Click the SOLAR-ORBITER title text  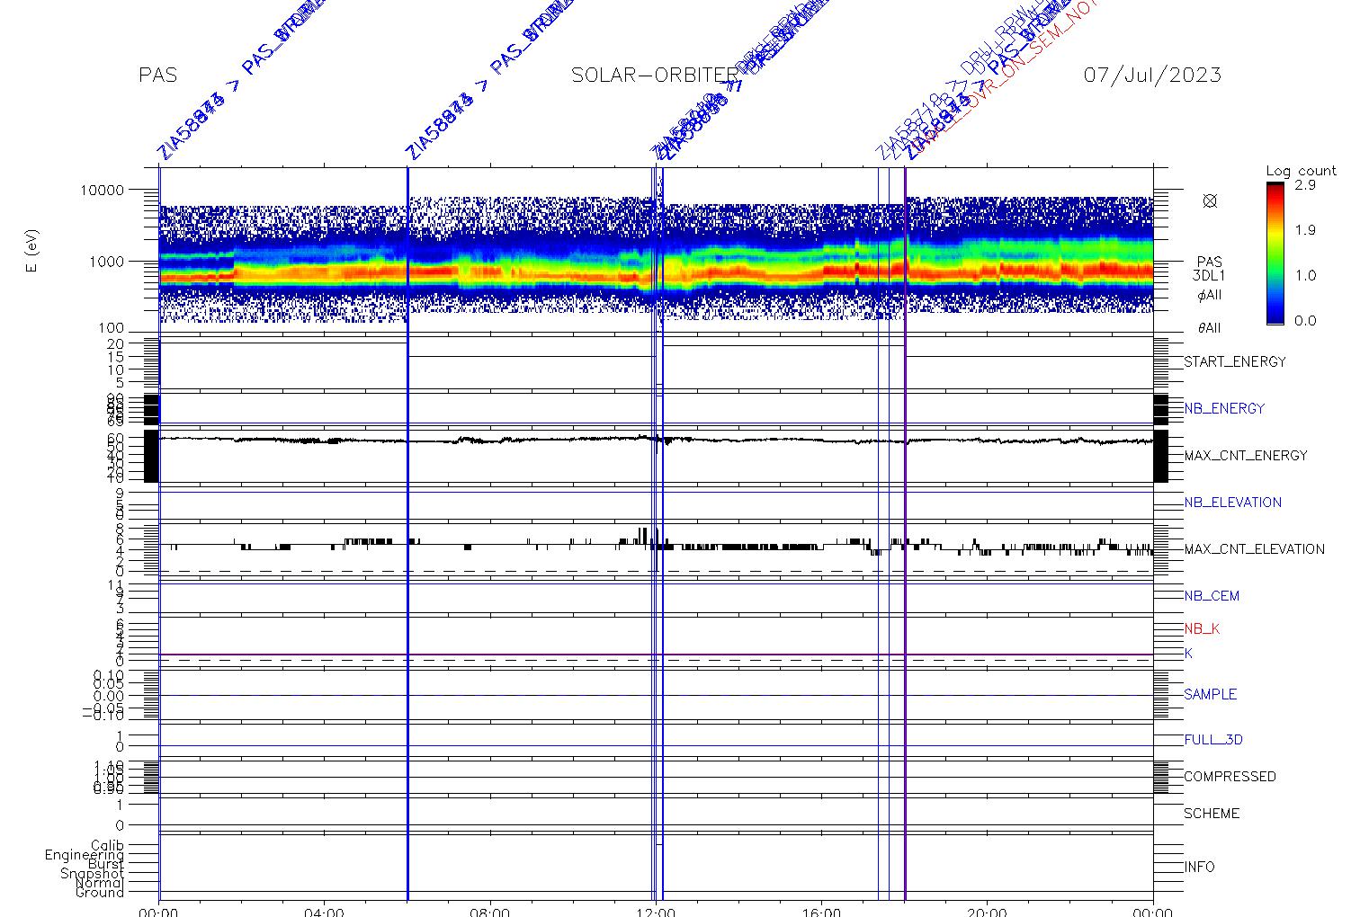point(654,75)
